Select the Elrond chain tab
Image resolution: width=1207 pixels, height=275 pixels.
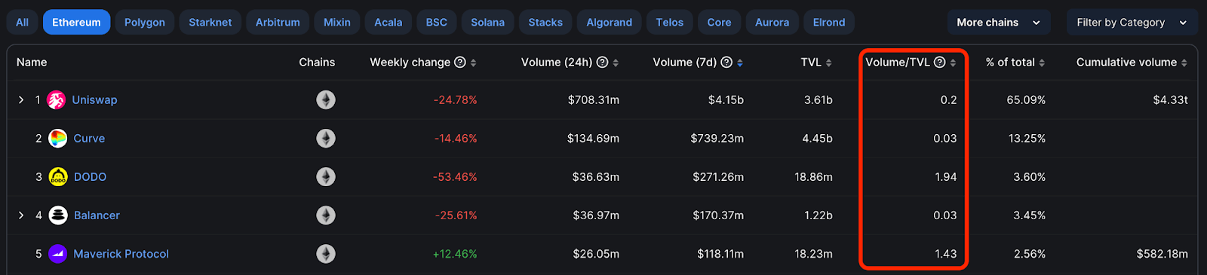coord(829,23)
